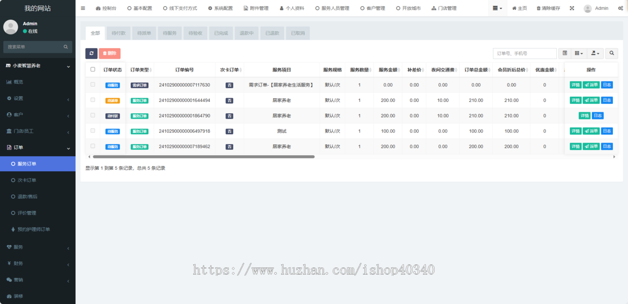628x304 pixels.
Task: Go to 主页 home in top bar
Action: [x=519, y=8]
